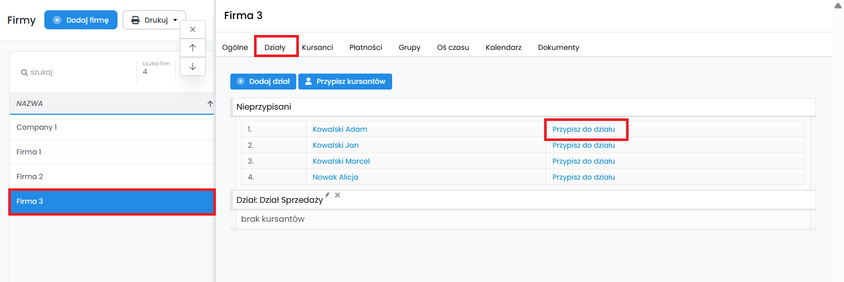Click the X close icon in the search popup
844x282 pixels.
(193, 29)
